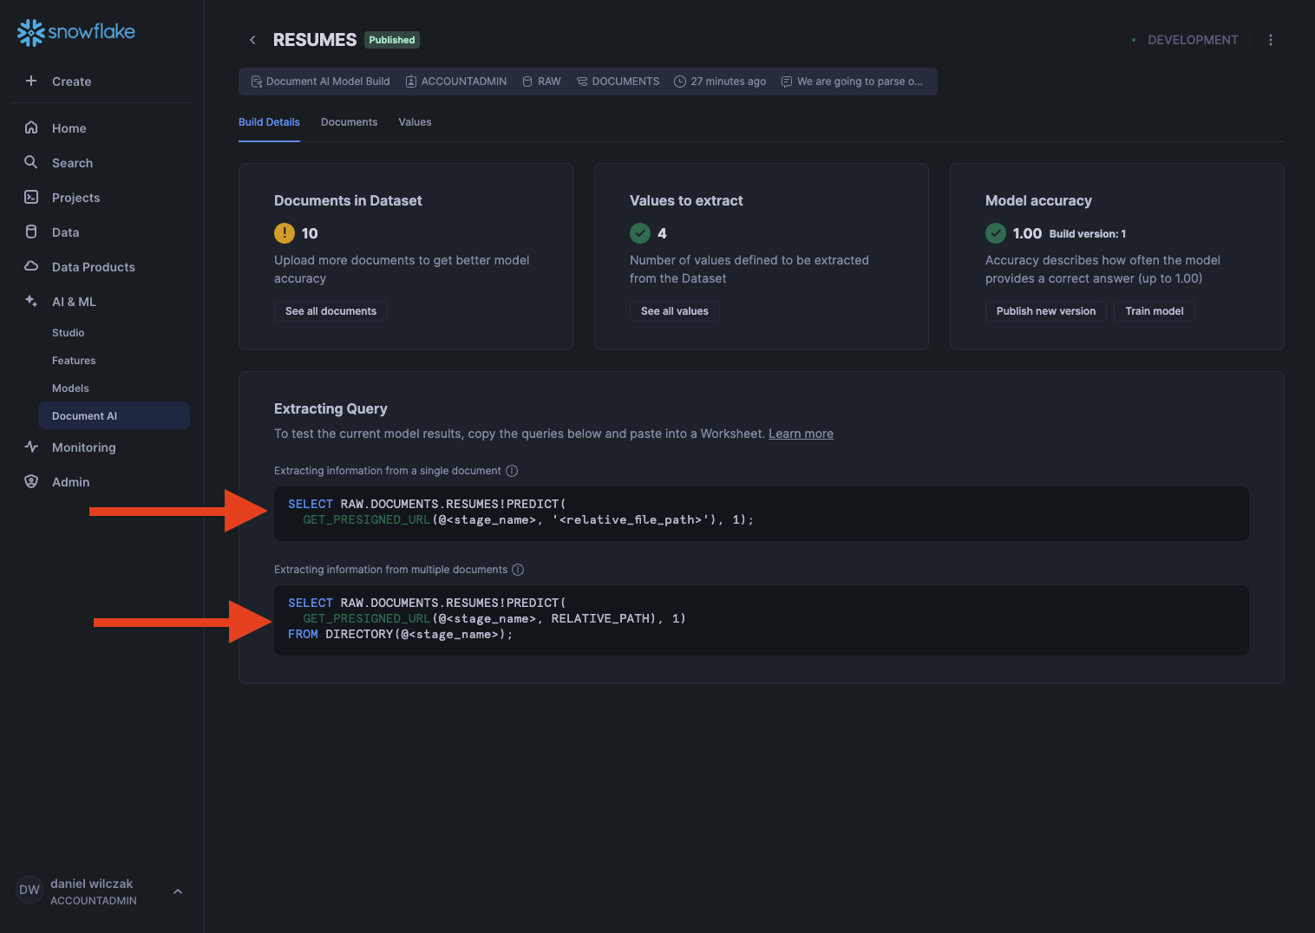Click the Train model button
This screenshot has width=1315, height=933.
tap(1154, 311)
